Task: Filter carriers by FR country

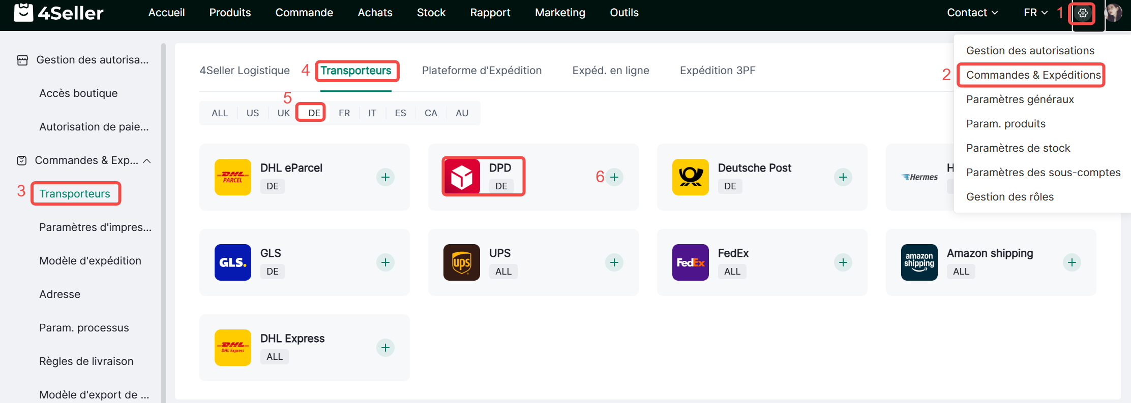Action: coord(344,113)
